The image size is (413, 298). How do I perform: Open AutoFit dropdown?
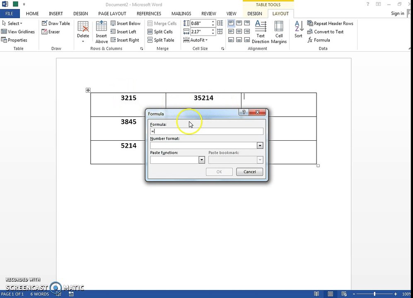pyautogui.click(x=196, y=40)
